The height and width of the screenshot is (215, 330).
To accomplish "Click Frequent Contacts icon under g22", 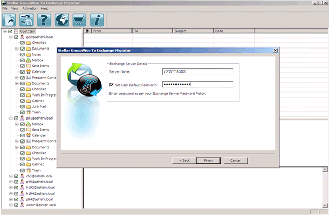I will (x=28, y=78).
